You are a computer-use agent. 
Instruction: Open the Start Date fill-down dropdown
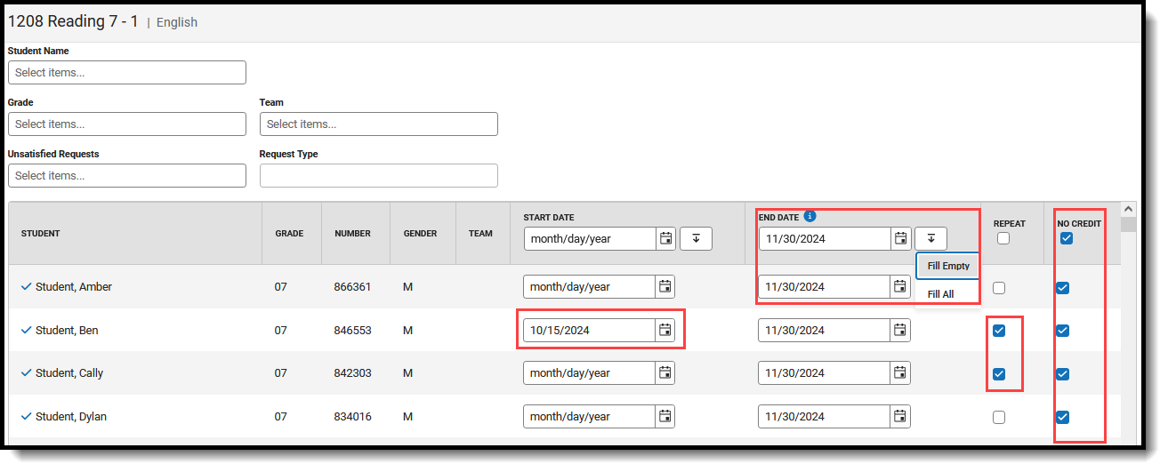click(x=696, y=238)
